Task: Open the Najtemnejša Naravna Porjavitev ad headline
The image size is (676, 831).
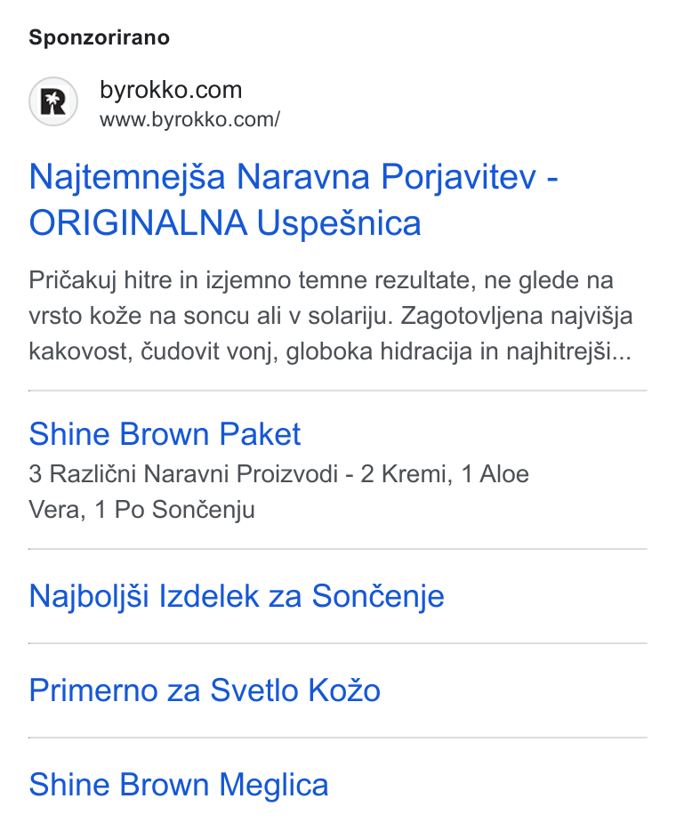Action: [294, 176]
